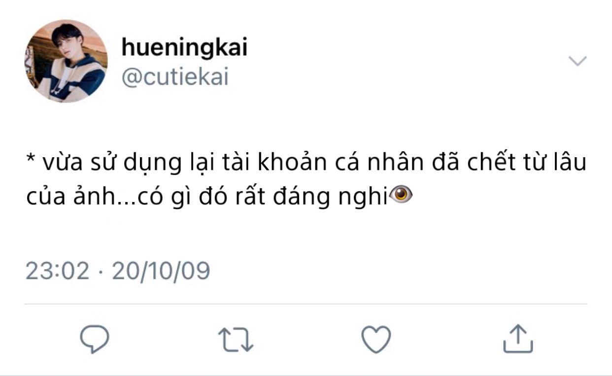This screenshot has width=612, height=376.
Task: Click the date 20/10/09
Action: pyautogui.click(x=161, y=271)
